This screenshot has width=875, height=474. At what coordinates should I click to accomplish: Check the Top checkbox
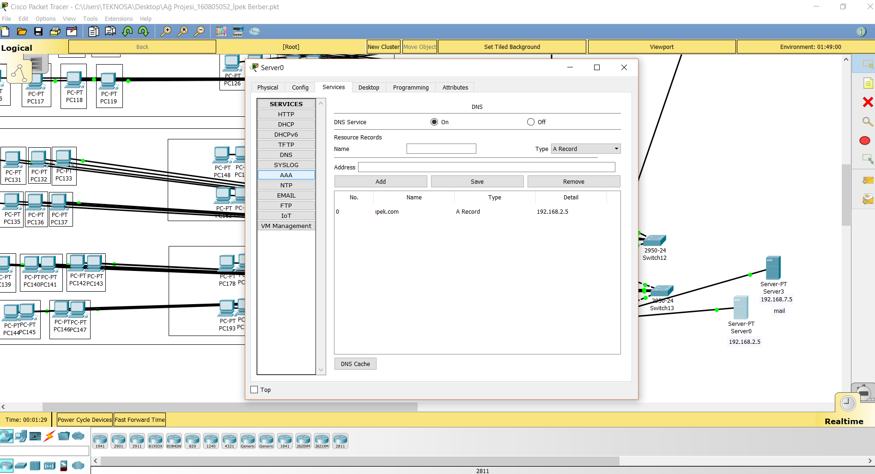[x=254, y=389]
